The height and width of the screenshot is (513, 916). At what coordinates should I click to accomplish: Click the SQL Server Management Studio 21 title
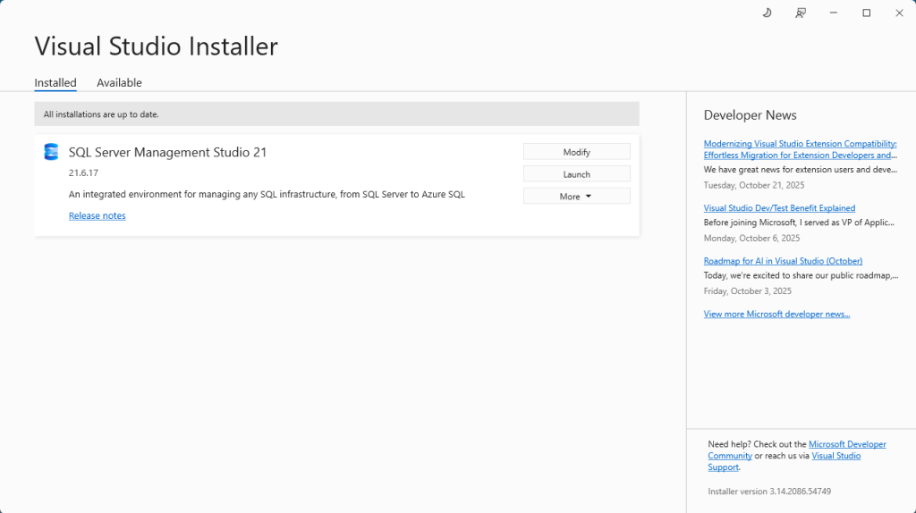pyautogui.click(x=167, y=152)
